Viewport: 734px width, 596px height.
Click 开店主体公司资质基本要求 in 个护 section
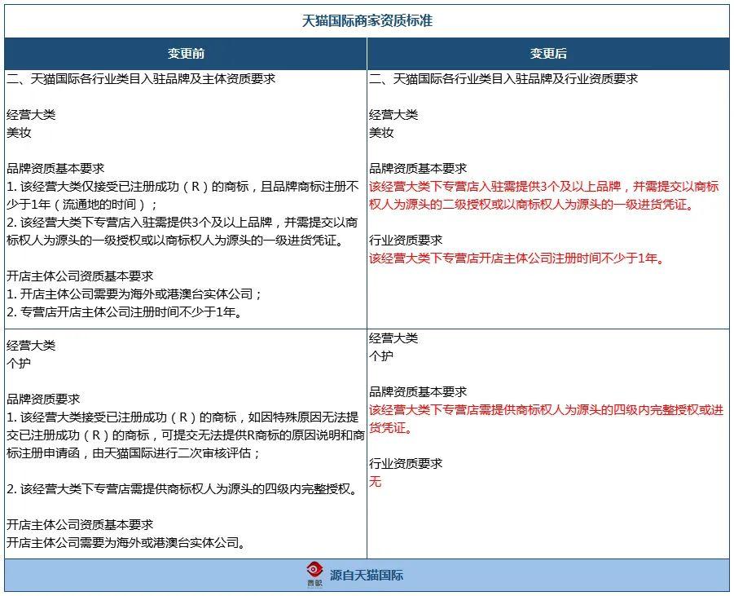80,525
